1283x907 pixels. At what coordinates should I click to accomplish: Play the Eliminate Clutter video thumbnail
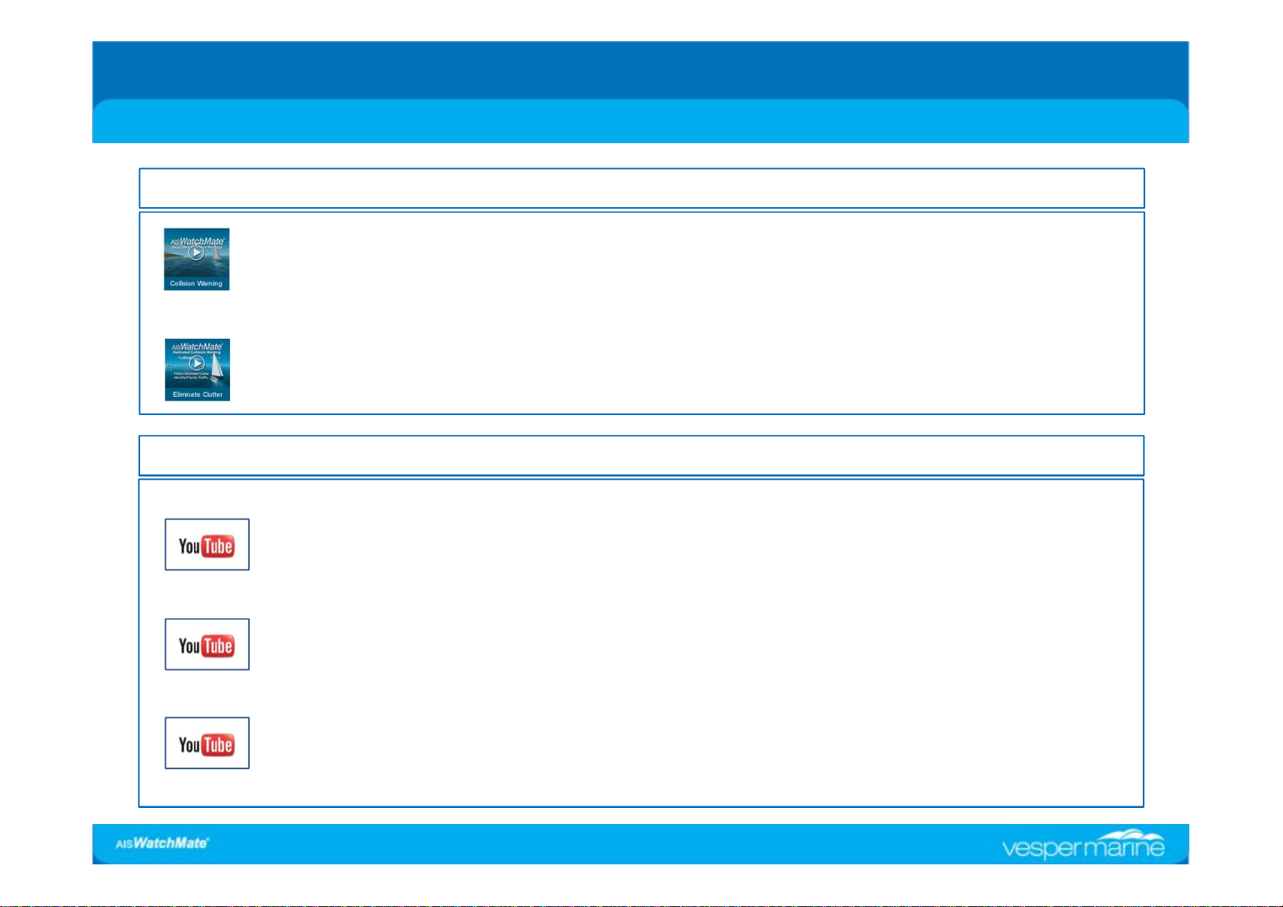coord(197,370)
